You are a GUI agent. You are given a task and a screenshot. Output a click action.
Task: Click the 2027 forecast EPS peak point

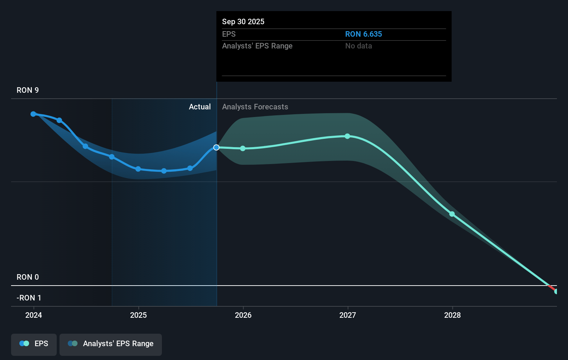347,136
